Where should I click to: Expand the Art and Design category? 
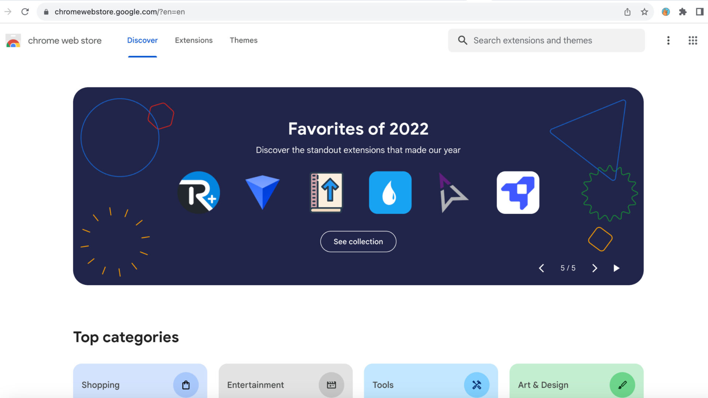(576, 384)
